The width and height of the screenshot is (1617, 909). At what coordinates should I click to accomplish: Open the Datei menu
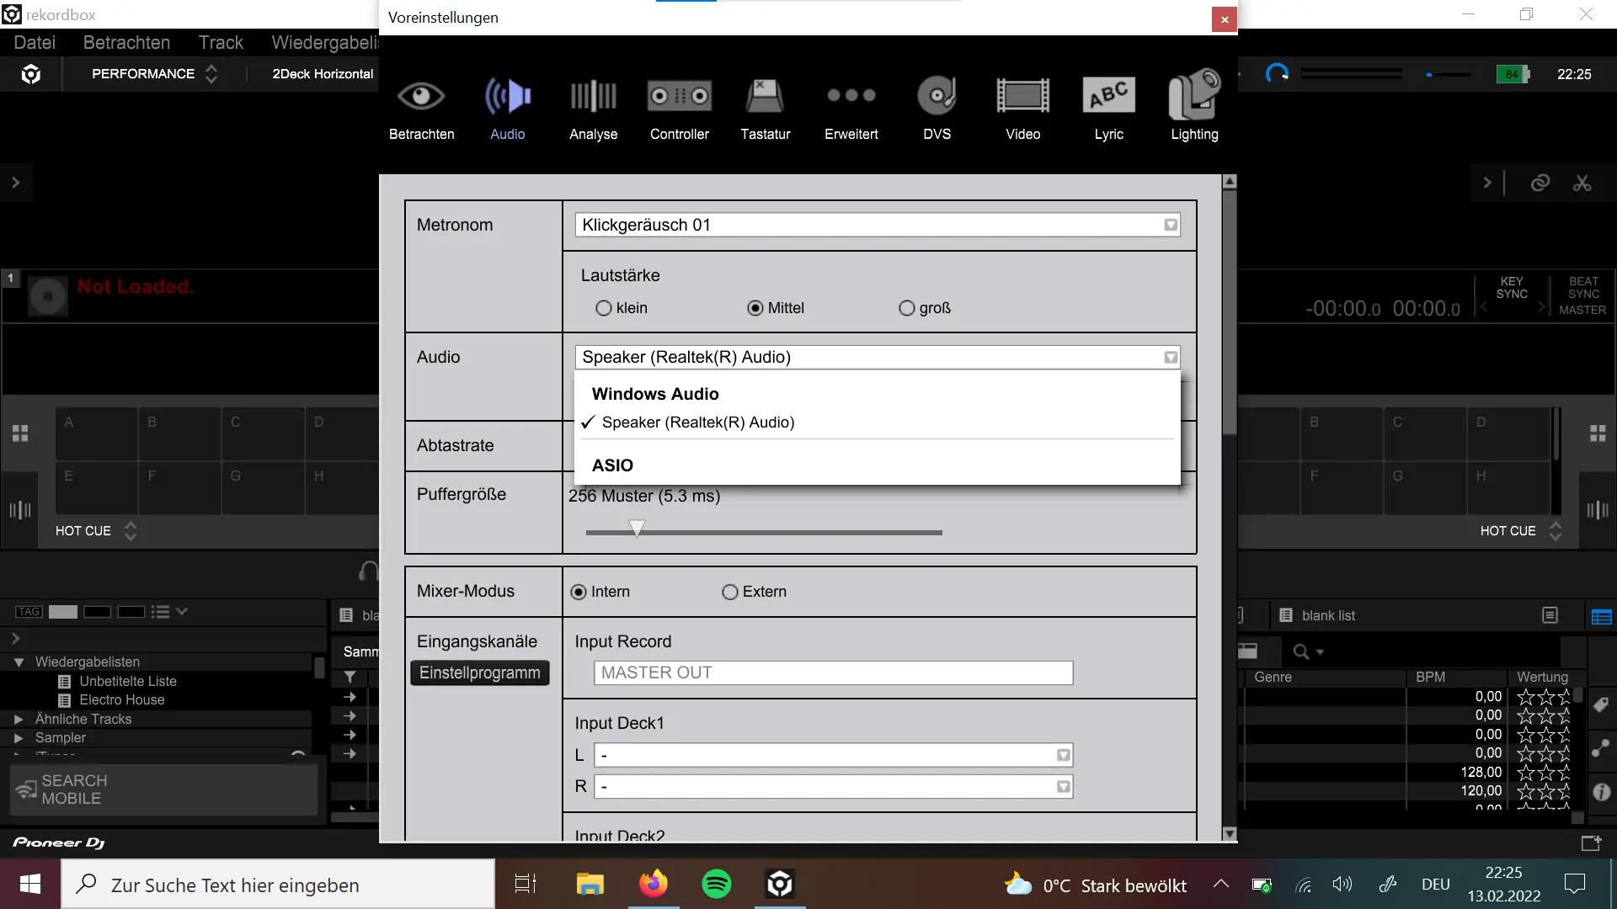pyautogui.click(x=35, y=42)
